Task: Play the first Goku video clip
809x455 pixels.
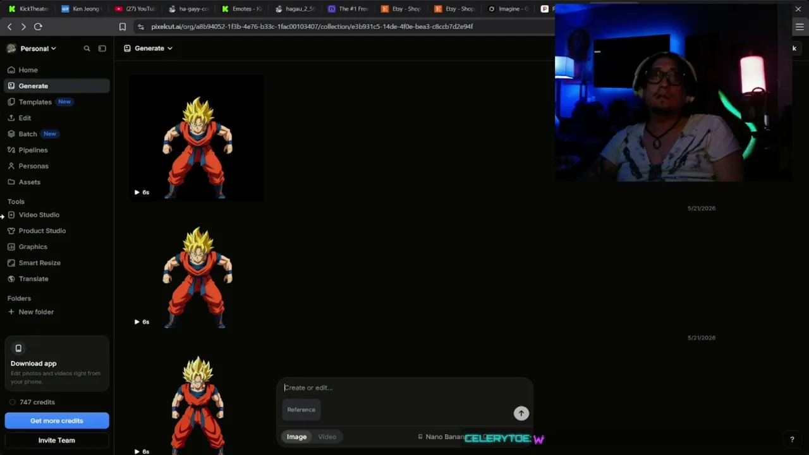Action: 137,192
